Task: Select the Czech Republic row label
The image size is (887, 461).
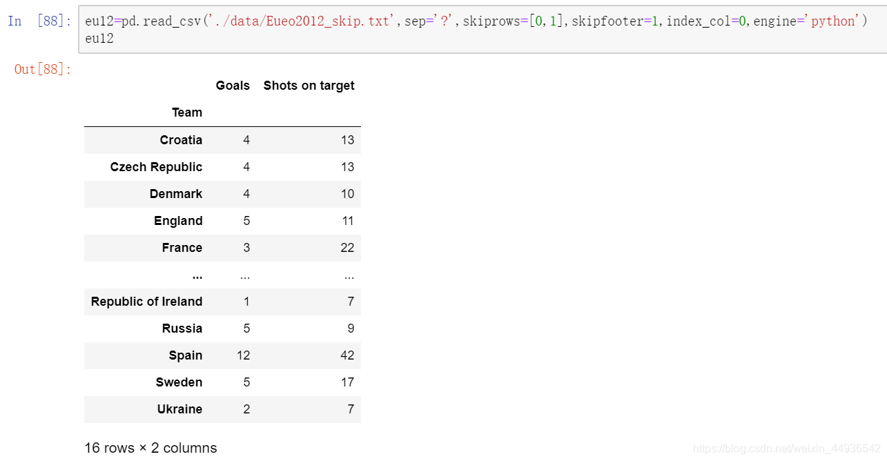Action: [x=156, y=167]
